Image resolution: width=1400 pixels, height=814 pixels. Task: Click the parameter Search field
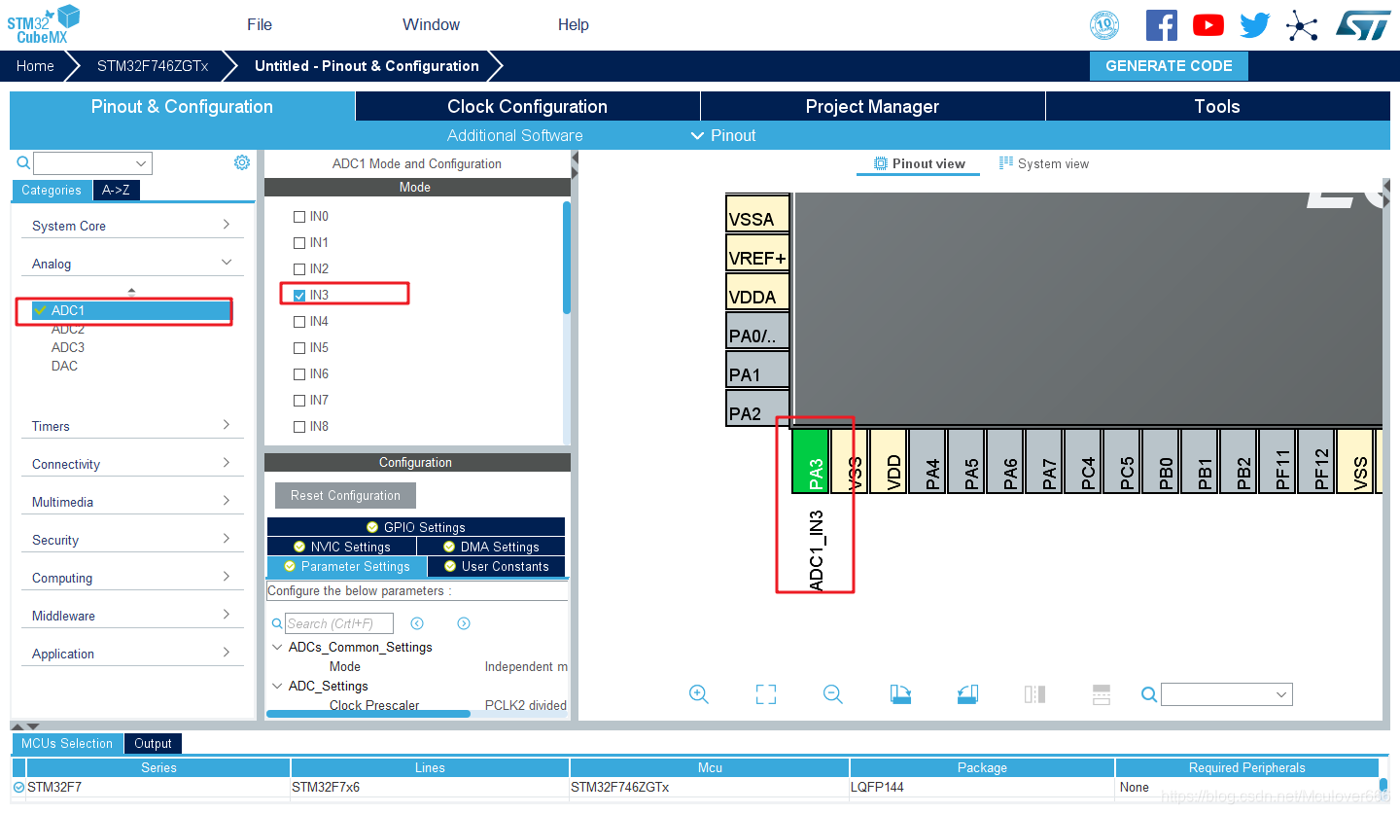coord(339,623)
